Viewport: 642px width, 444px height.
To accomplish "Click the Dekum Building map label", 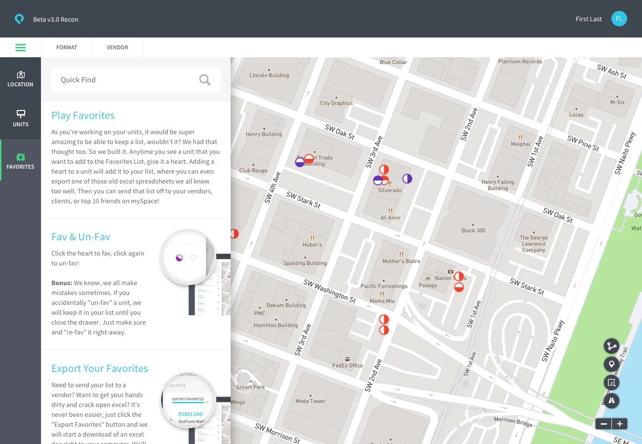I will click(286, 305).
